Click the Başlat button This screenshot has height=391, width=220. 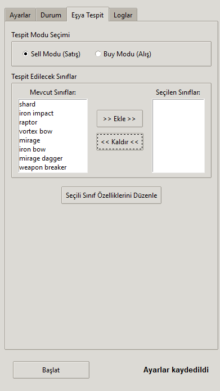(51, 370)
